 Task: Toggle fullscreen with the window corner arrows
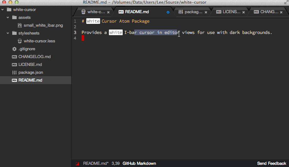286,2
